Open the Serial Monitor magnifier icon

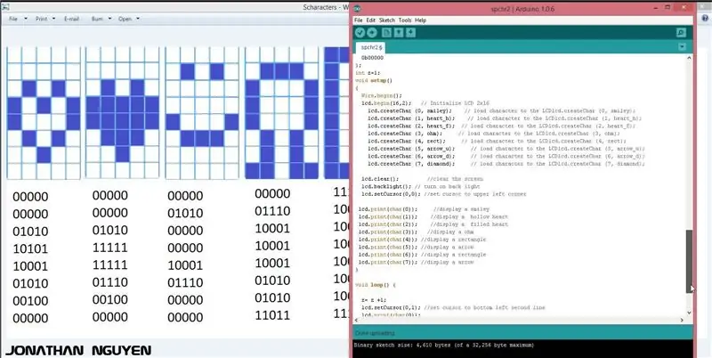(681, 33)
